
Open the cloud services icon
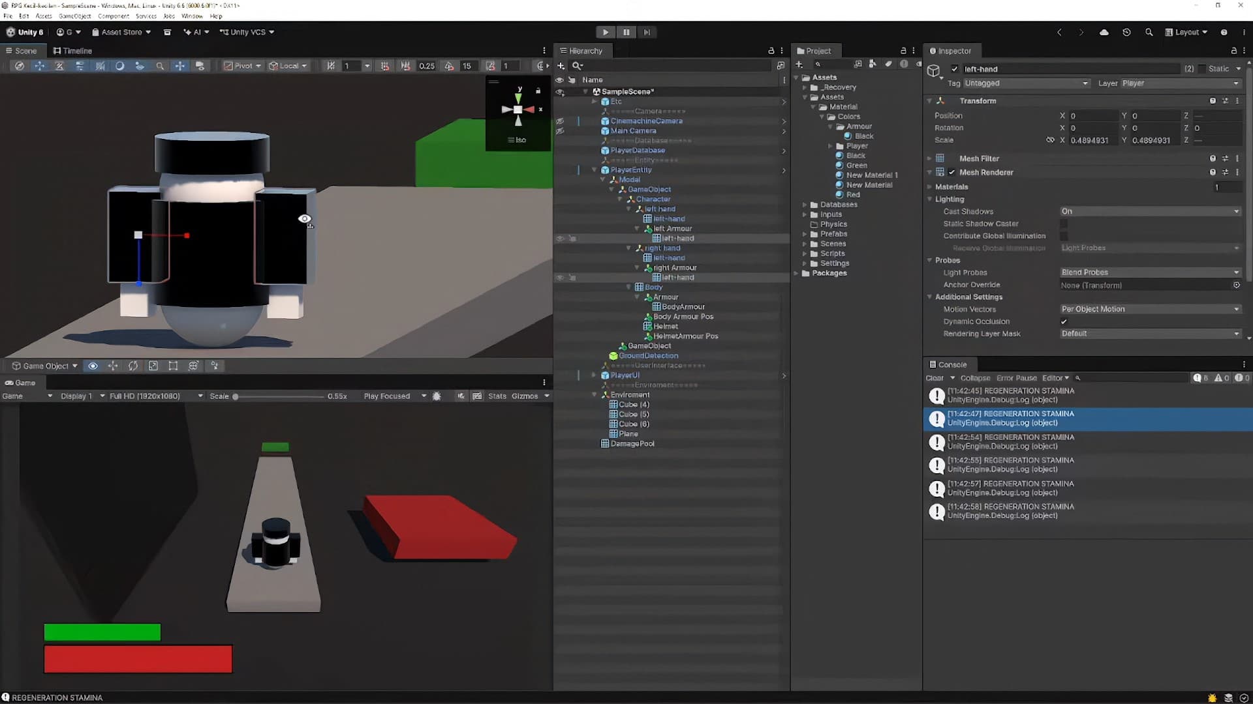click(1104, 32)
